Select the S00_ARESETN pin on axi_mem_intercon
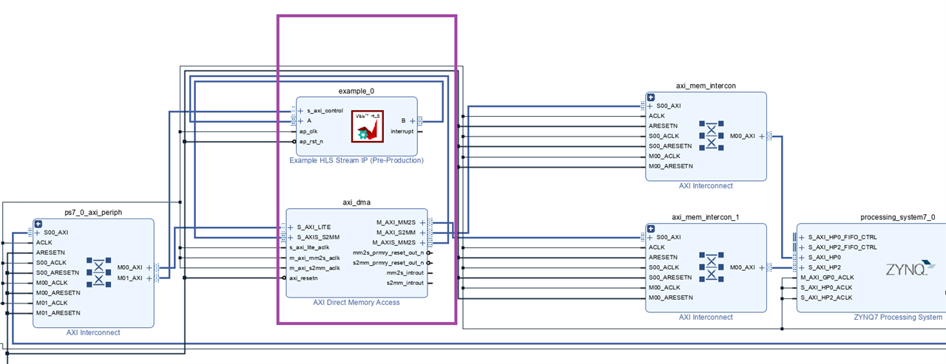The image size is (946, 364). (671, 146)
